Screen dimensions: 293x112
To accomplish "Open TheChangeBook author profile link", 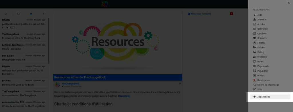I will tap(70, 84).
